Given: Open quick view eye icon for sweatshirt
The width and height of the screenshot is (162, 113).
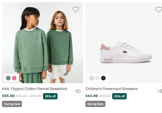Looking at the screenshot, I should pos(78,91).
